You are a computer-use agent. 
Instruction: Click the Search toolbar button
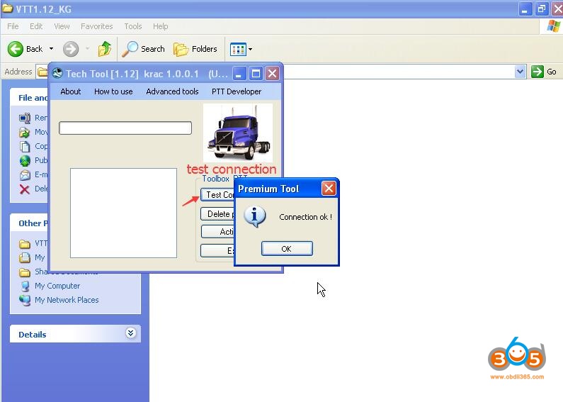click(x=143, y=48)
